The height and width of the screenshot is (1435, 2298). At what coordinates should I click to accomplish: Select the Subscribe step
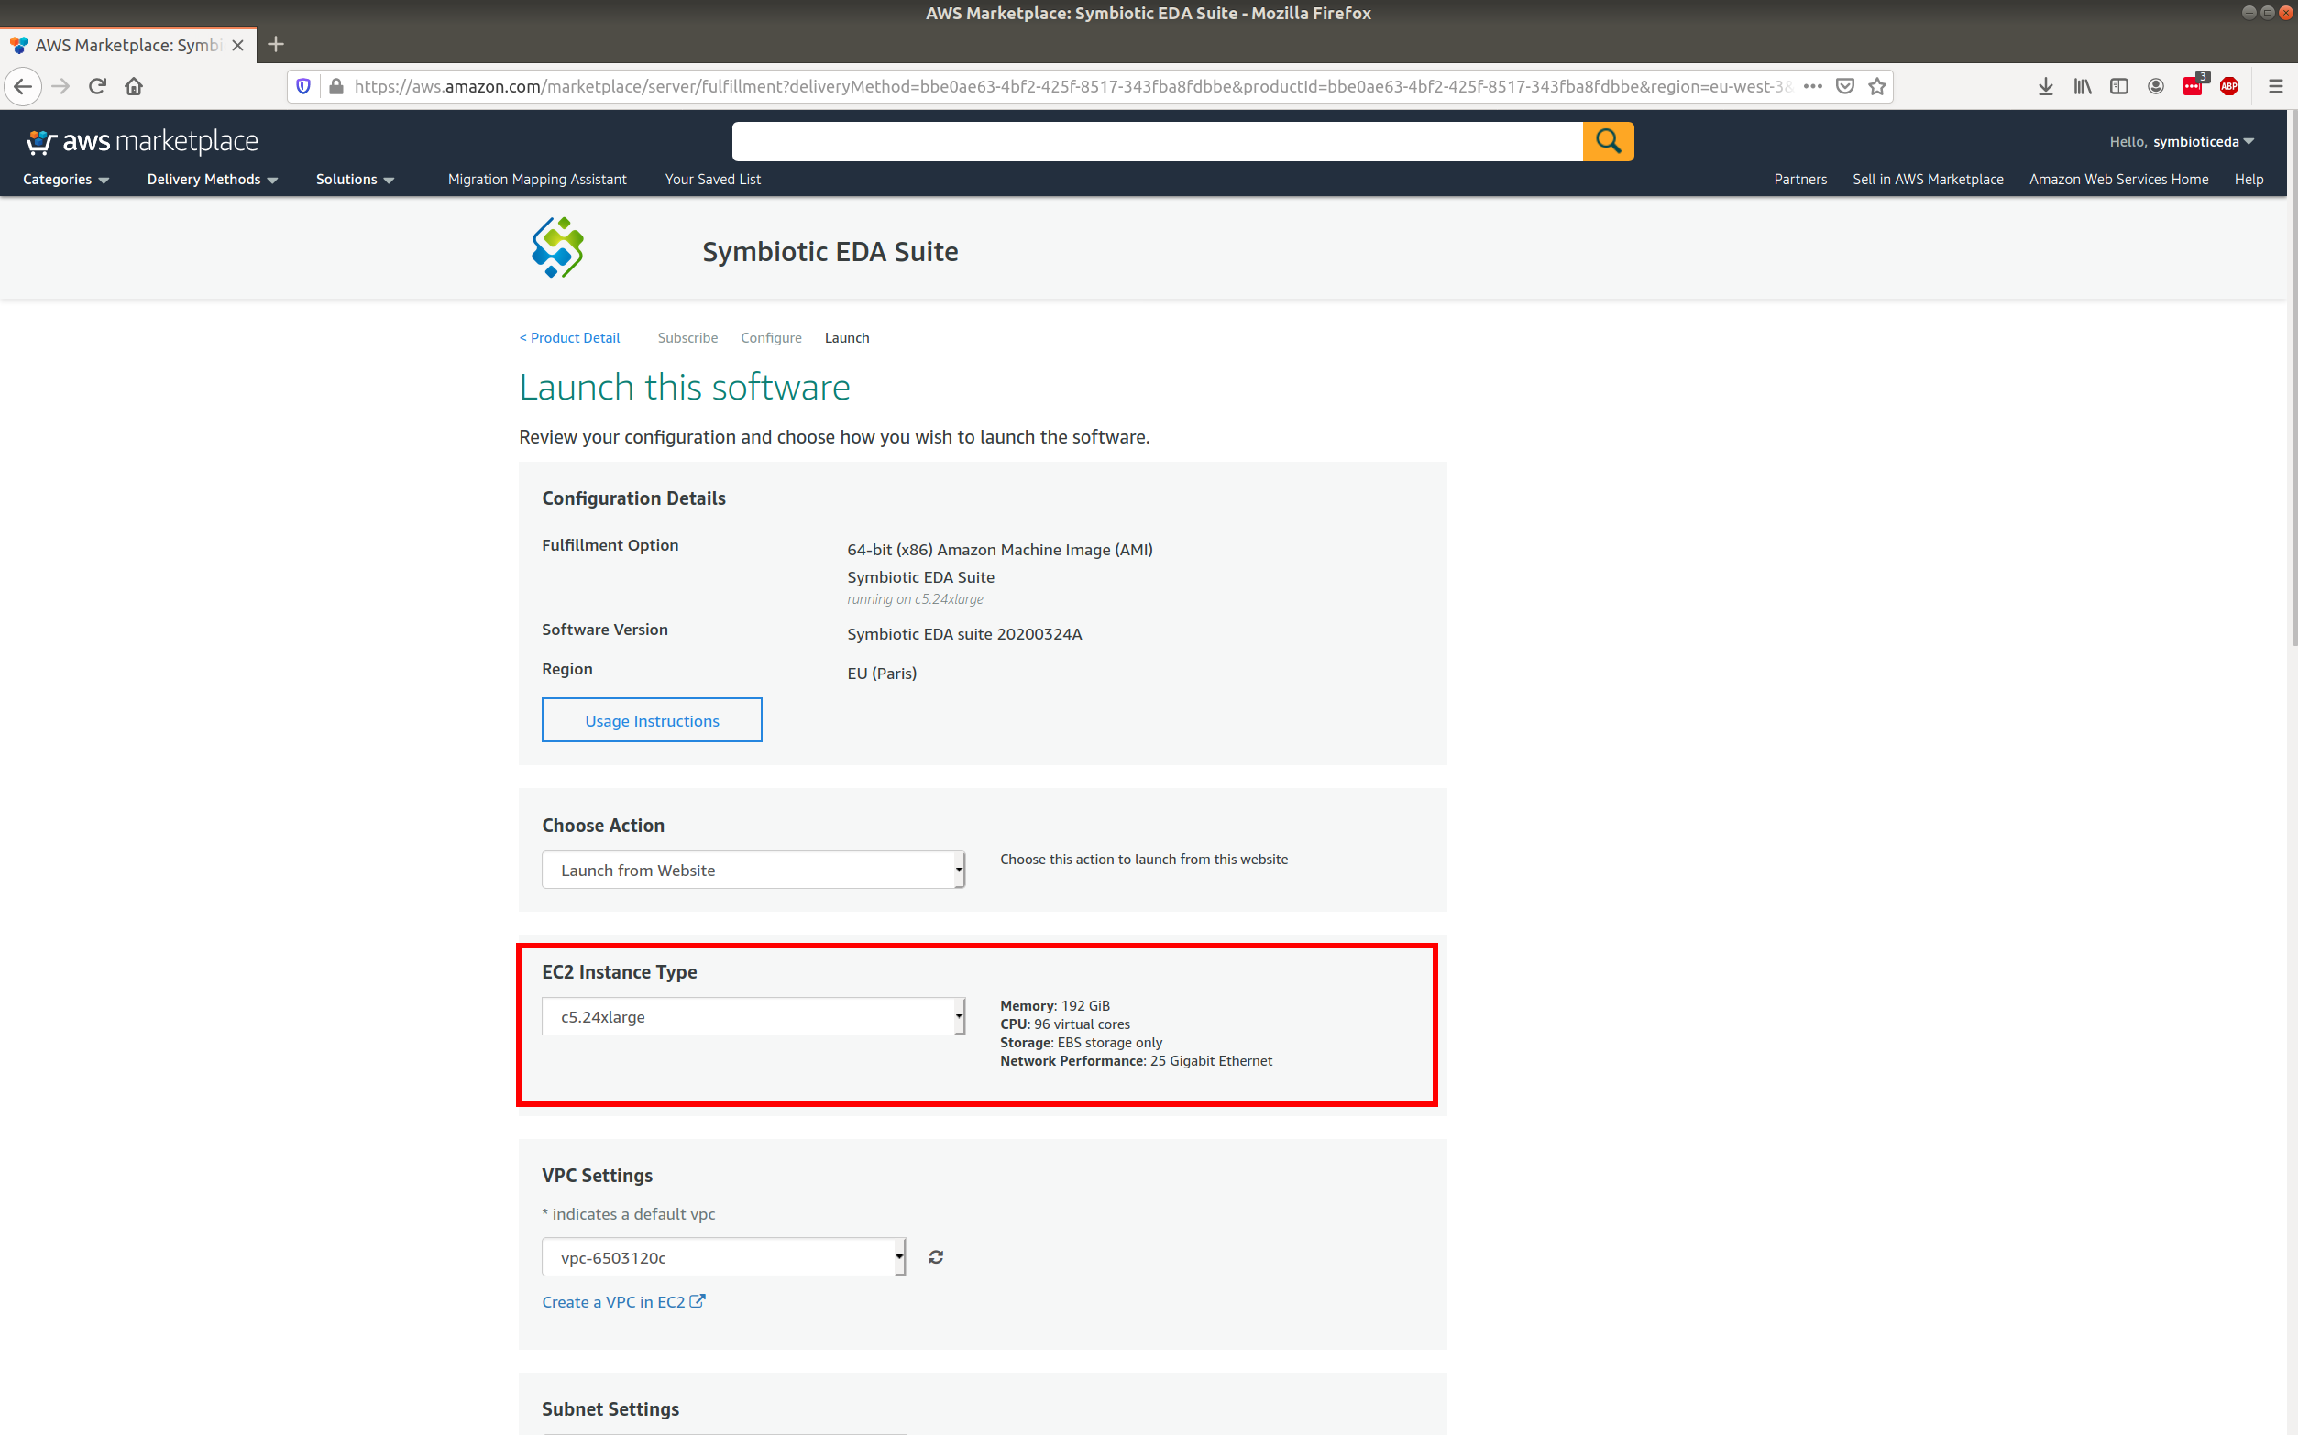[687, 338]
